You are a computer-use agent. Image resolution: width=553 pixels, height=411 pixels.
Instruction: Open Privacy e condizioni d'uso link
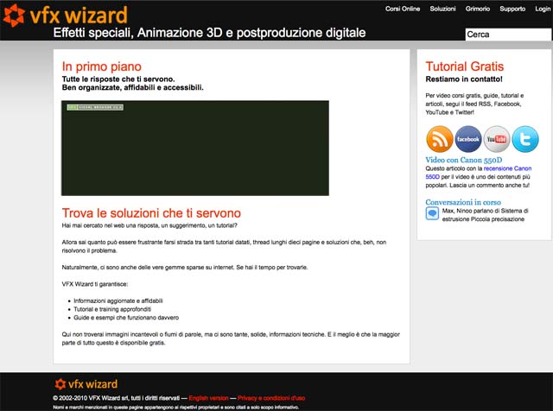point(271,398)
